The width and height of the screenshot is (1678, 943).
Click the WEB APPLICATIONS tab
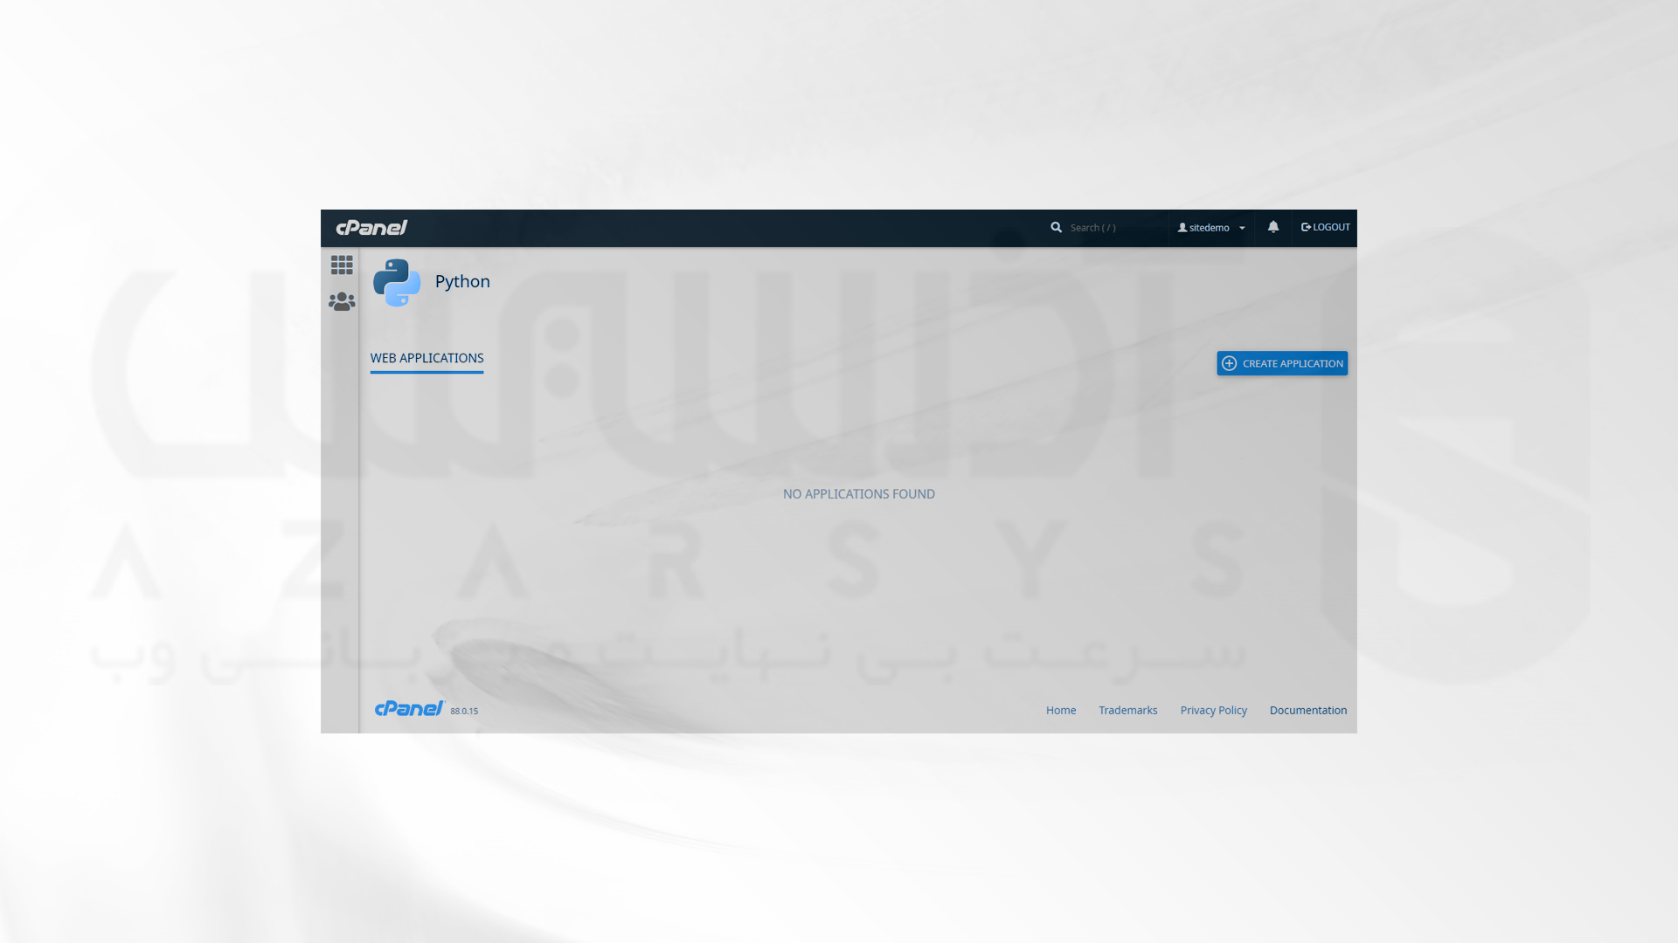(426, 358)
